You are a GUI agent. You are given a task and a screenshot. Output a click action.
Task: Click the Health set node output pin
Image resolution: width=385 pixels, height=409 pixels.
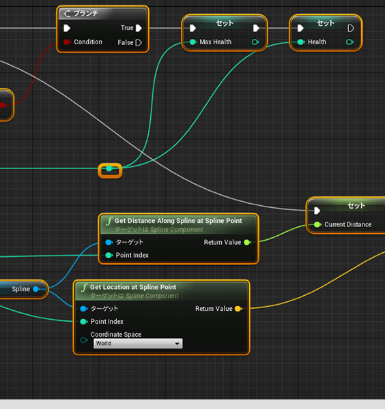tap(350, 42)
